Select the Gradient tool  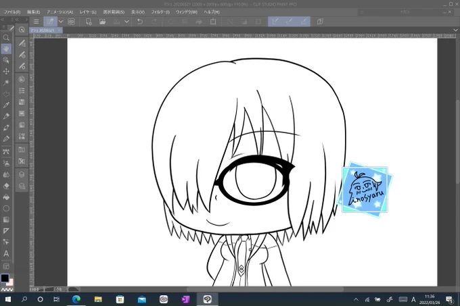[6, 220]
